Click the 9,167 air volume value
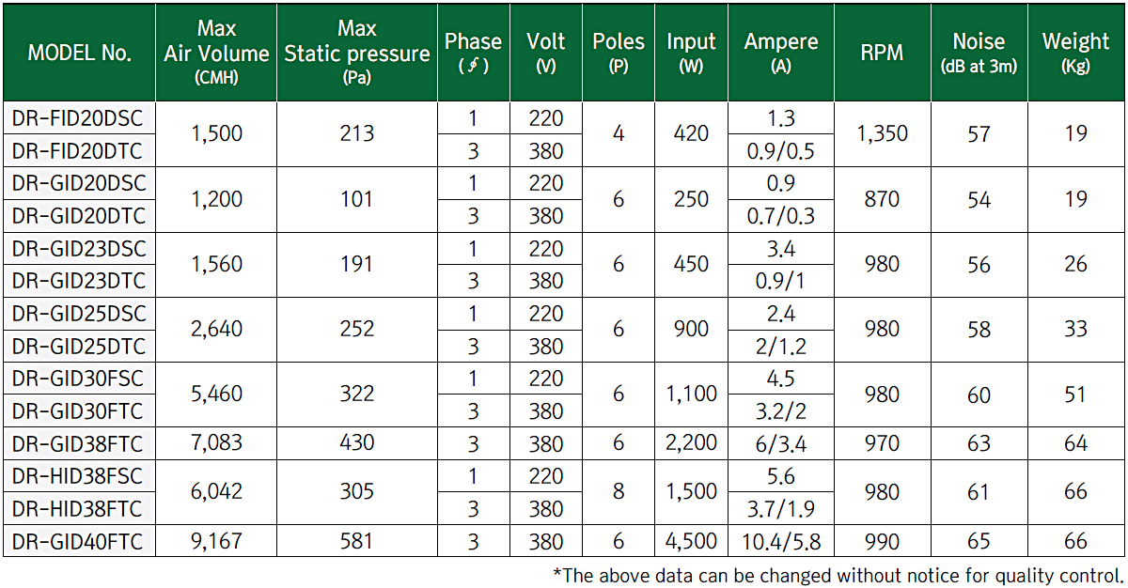Screen dimensions: 1128x588 (x=216, y=541)
